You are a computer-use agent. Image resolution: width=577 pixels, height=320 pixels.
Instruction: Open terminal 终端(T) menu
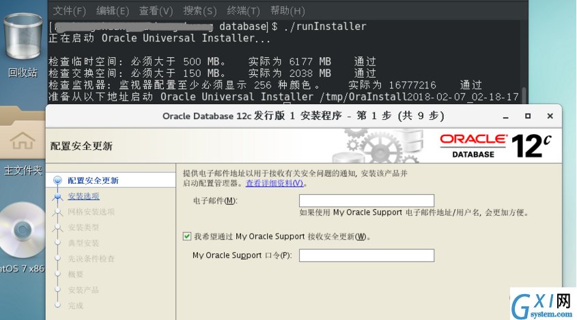tap(243, 11)
